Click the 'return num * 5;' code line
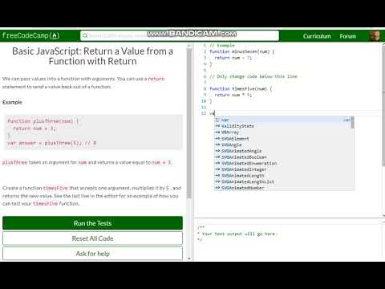The height and width of the screenshot is (289, 385). click(233, 95)
